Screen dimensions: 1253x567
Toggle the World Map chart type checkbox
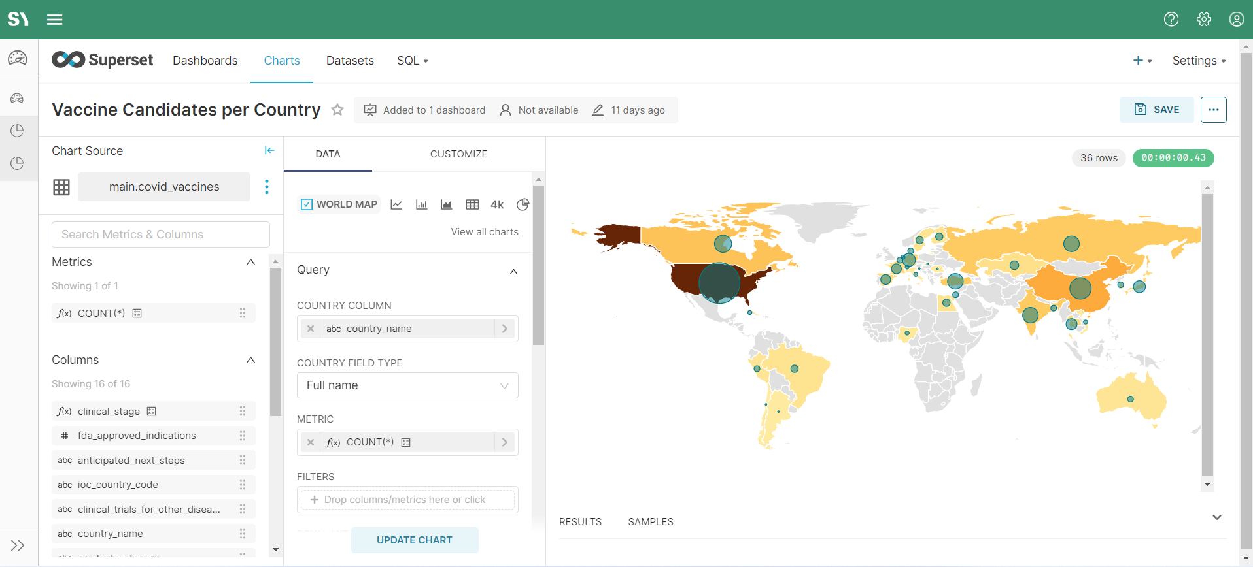307,204
